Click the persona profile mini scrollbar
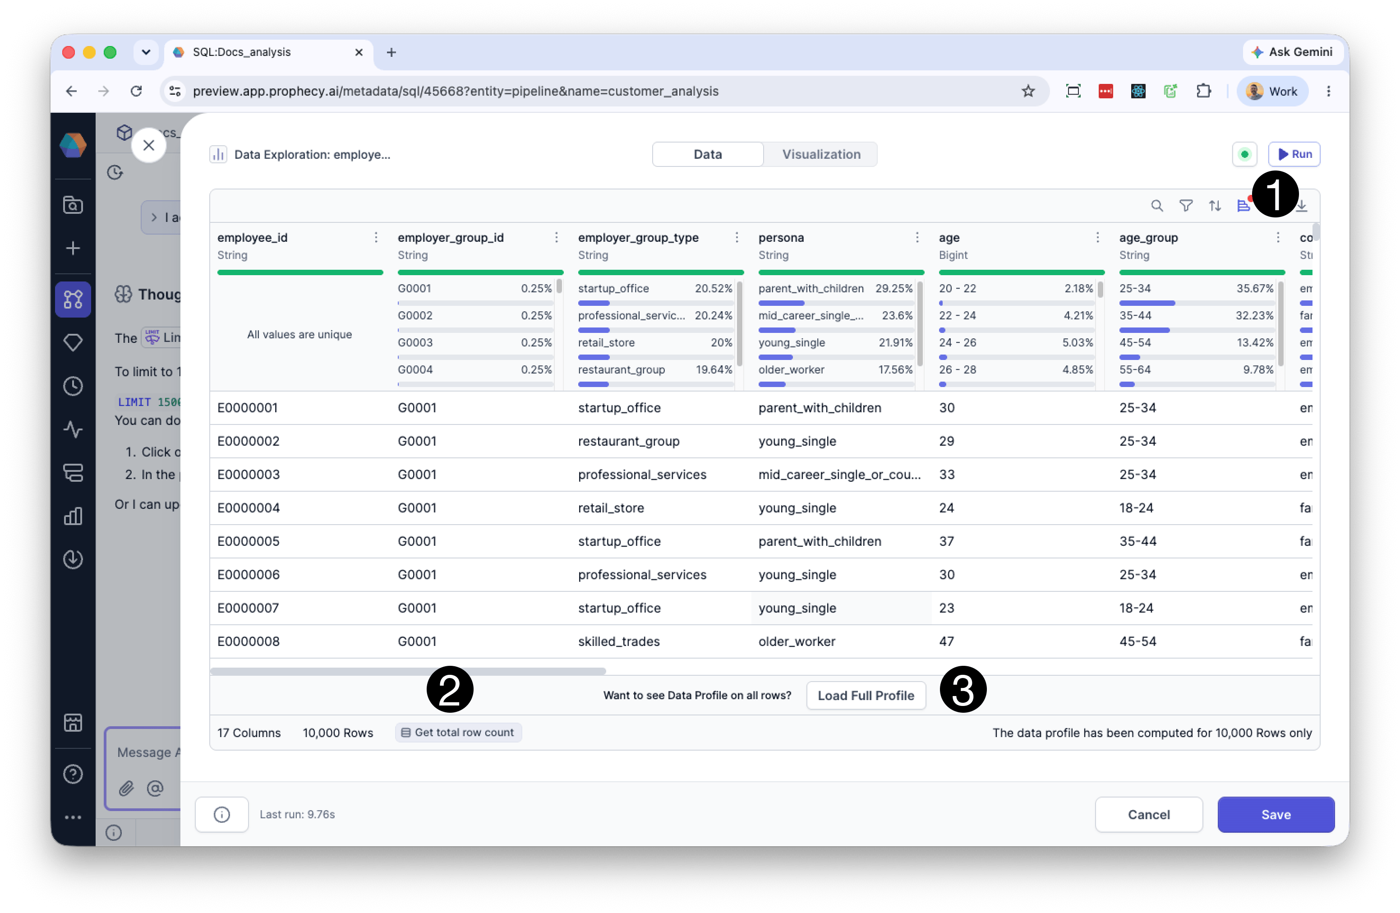Viewport: 1400px width, 913px height. [919, 323]
